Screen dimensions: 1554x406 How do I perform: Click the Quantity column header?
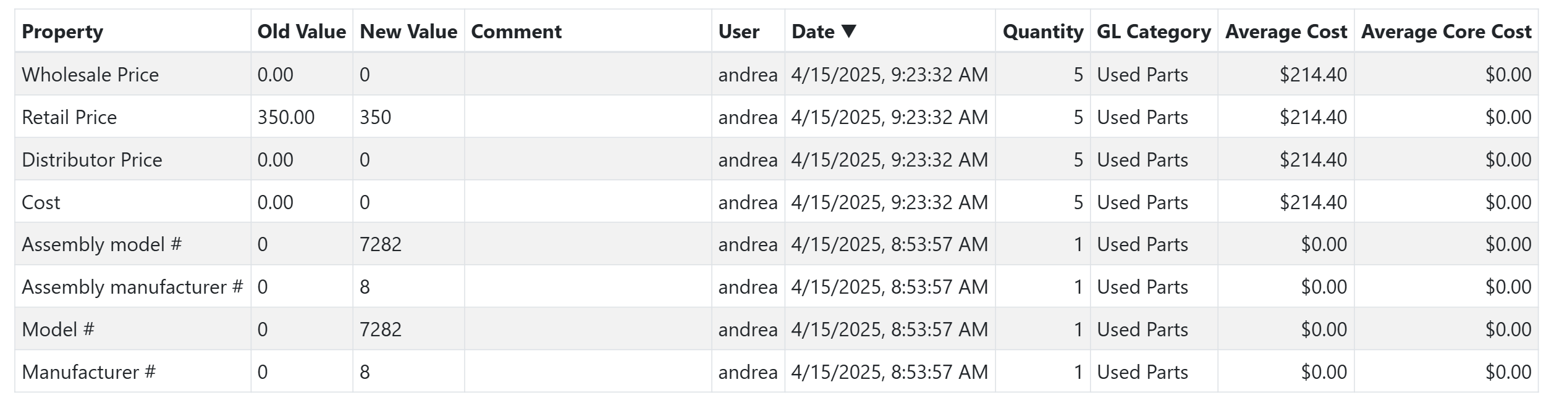click(x=1042, y=32)
